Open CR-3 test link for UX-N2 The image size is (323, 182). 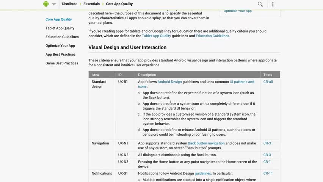pyautogui.click(x=267, y=155)
